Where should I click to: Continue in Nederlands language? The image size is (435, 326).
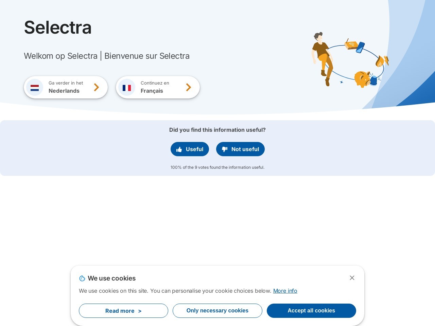(x=66, y=87)
